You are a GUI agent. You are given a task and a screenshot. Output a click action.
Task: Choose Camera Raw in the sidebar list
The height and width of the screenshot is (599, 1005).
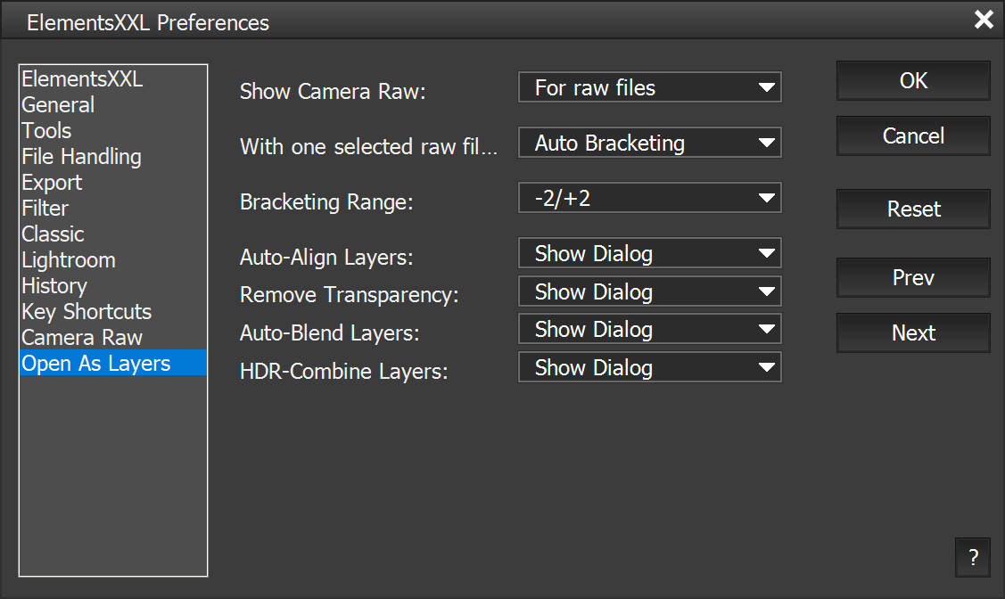tap(82, 338)
